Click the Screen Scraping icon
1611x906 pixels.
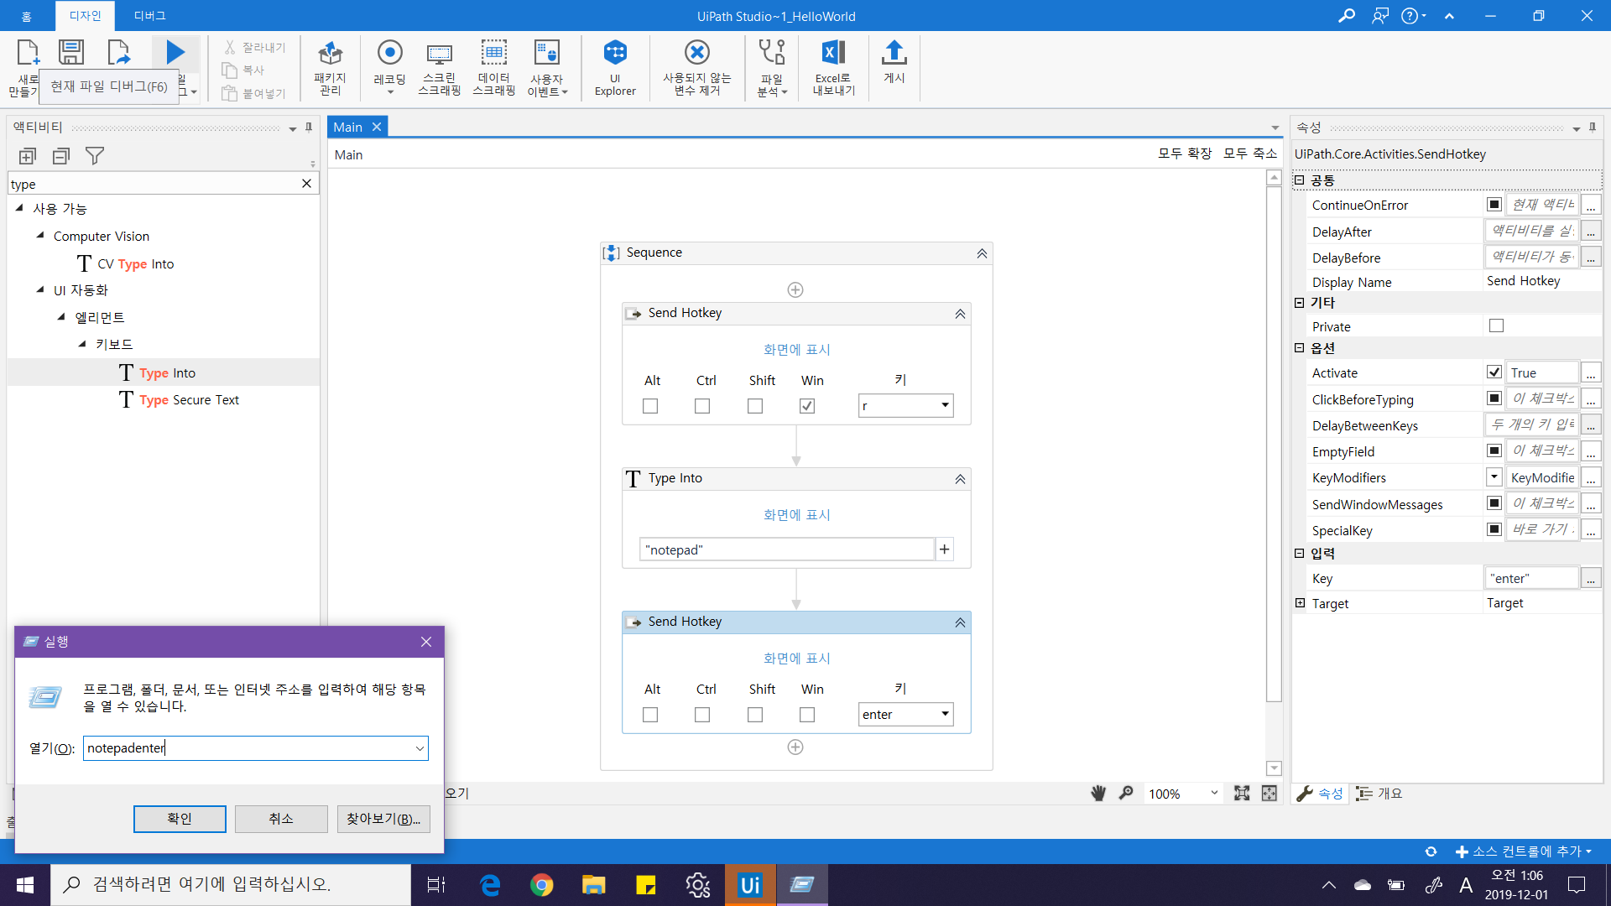pyautogui.click(x=439, y=54)
